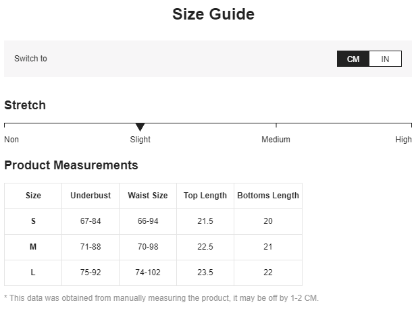Image resolution: width=414 pixels, height=313 pixels.
Task: Select the size S row label
Action: point(33,221)
